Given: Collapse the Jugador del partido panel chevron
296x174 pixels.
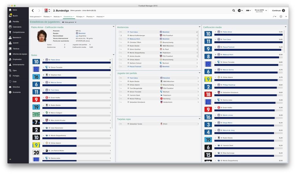Looking at the screenshot, I should coord(199,73).
